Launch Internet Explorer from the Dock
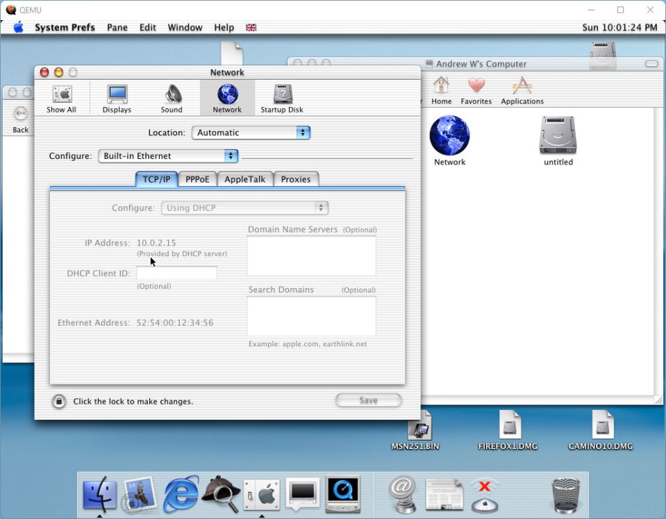Image resolution: width=666 pixels, height=519 pixels. tap(181, 494)
